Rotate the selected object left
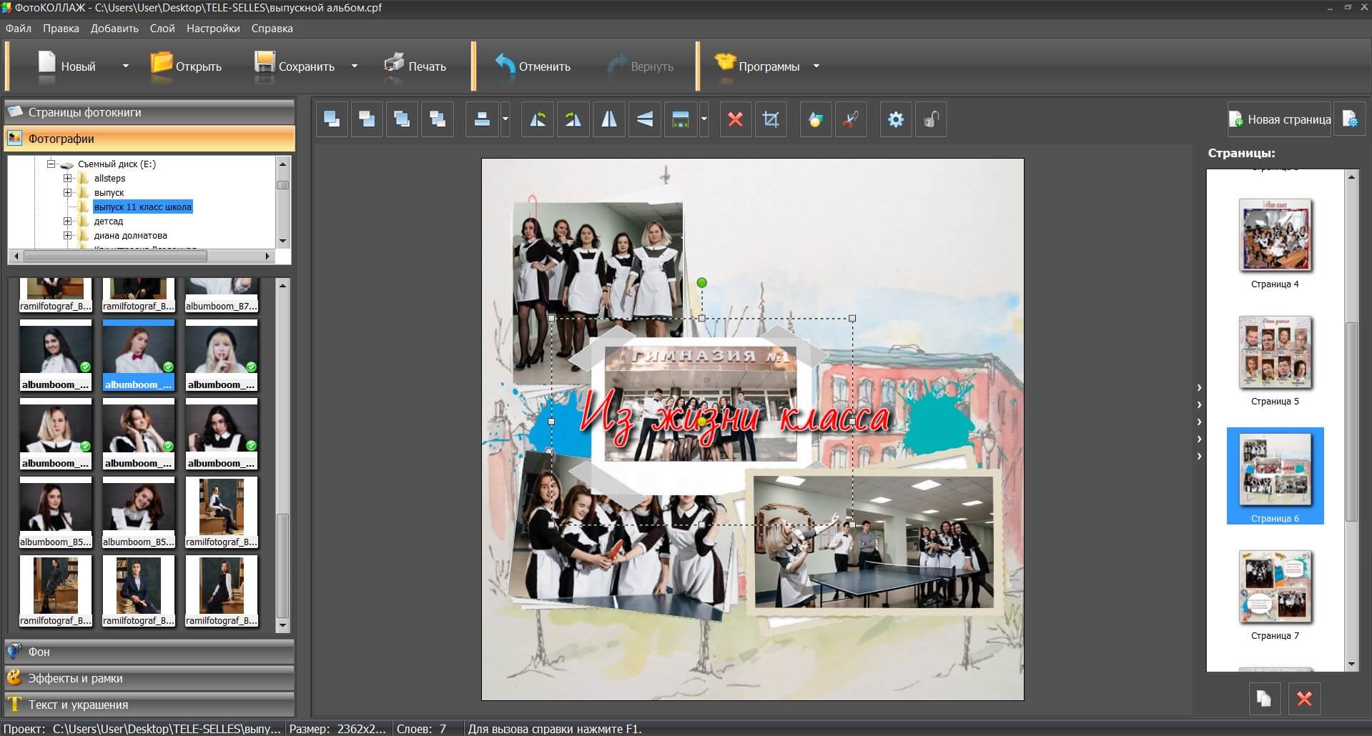The height and width of the screenshot is (736, 1372). coord(538,119)
